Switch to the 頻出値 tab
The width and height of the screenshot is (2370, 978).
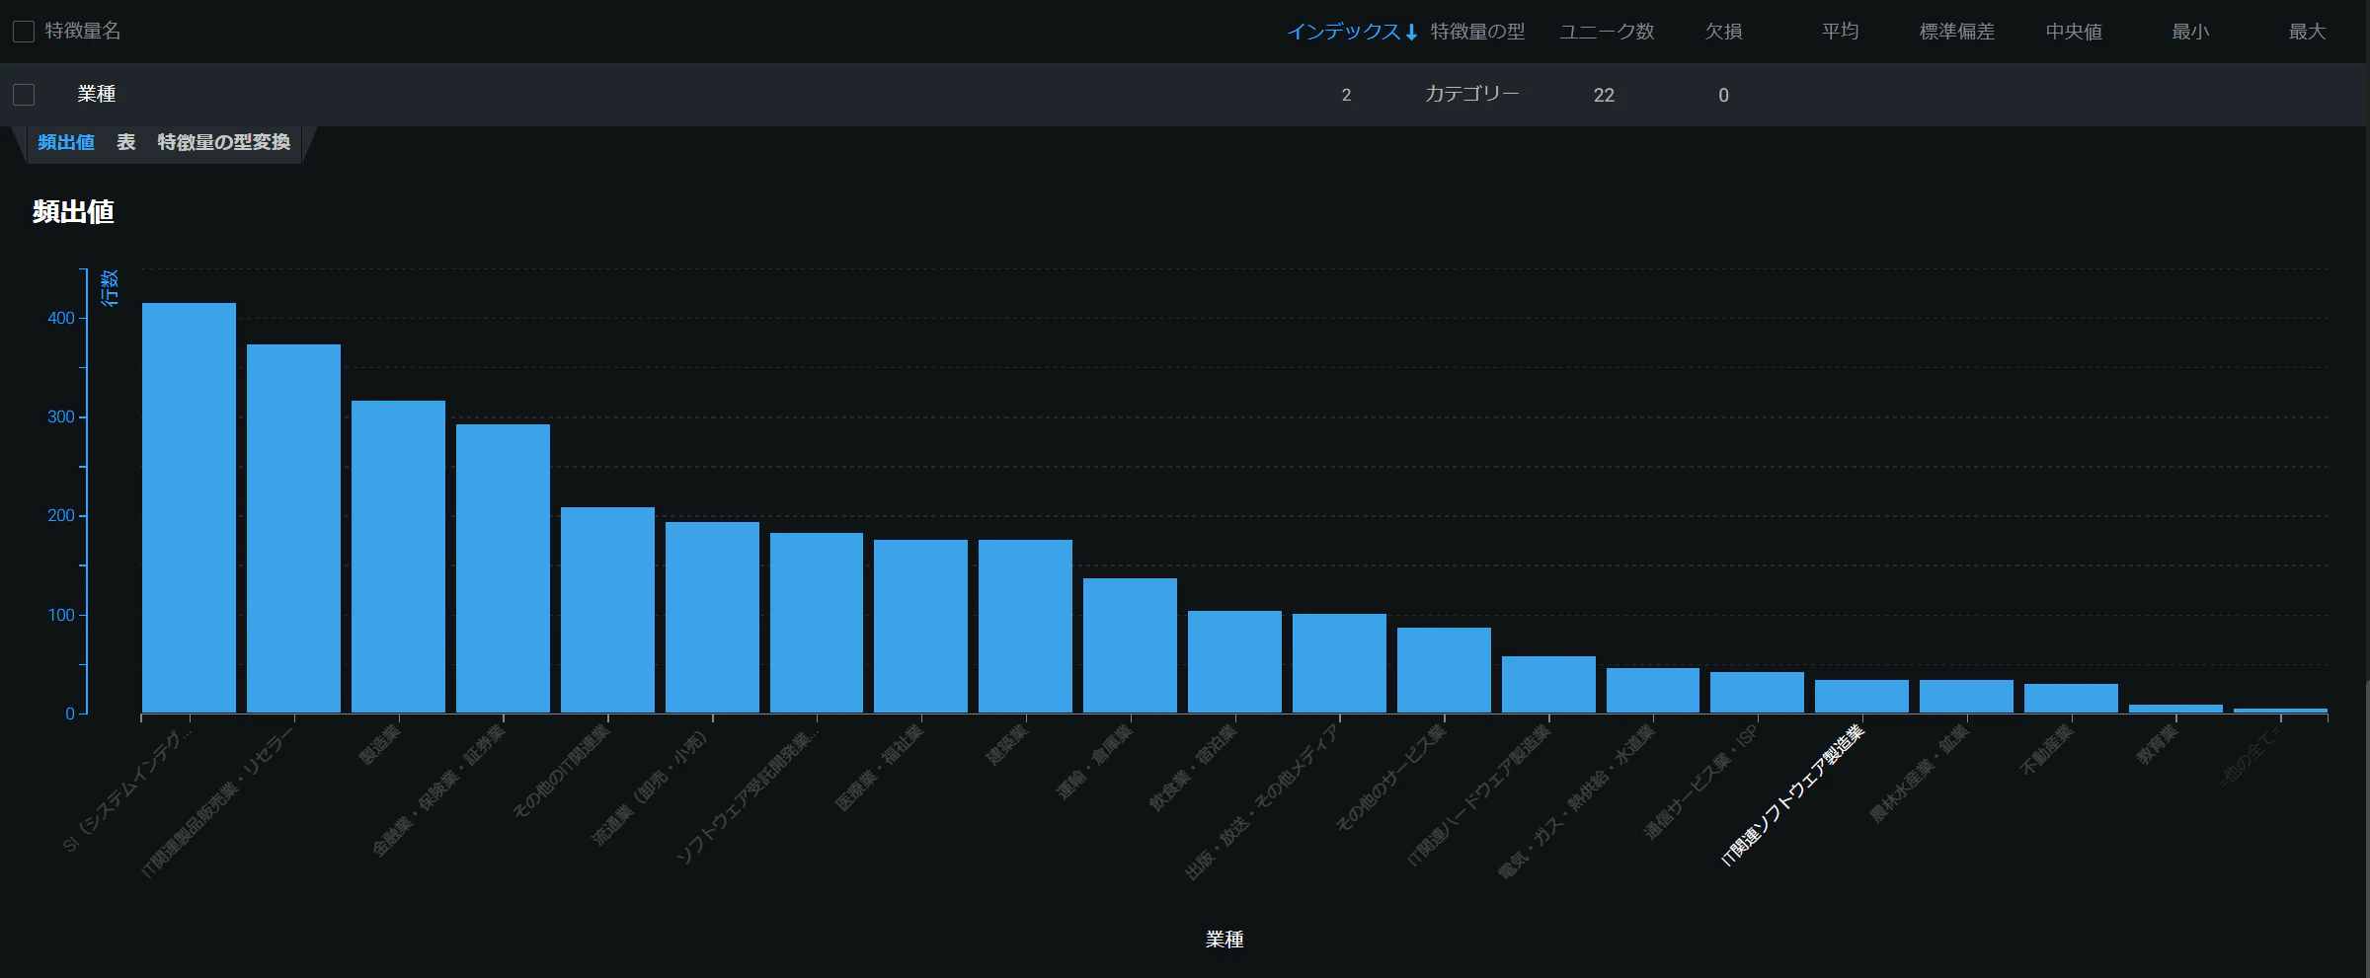click(66, 142)
